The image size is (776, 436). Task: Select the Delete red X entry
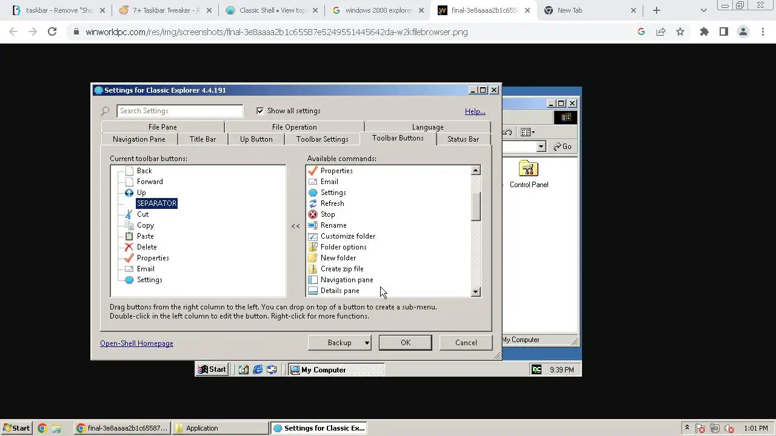147,247
